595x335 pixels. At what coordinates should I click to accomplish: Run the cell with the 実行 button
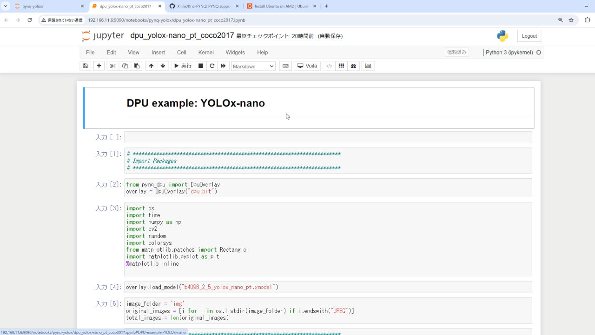(x=183, y=66)
